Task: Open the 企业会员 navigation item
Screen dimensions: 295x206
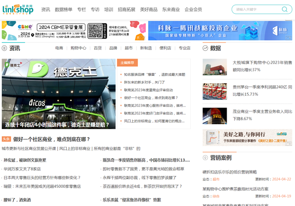Action: click(x=193, y=9)
